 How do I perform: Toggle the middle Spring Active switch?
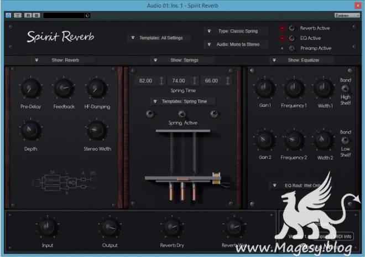pos(182,114)
